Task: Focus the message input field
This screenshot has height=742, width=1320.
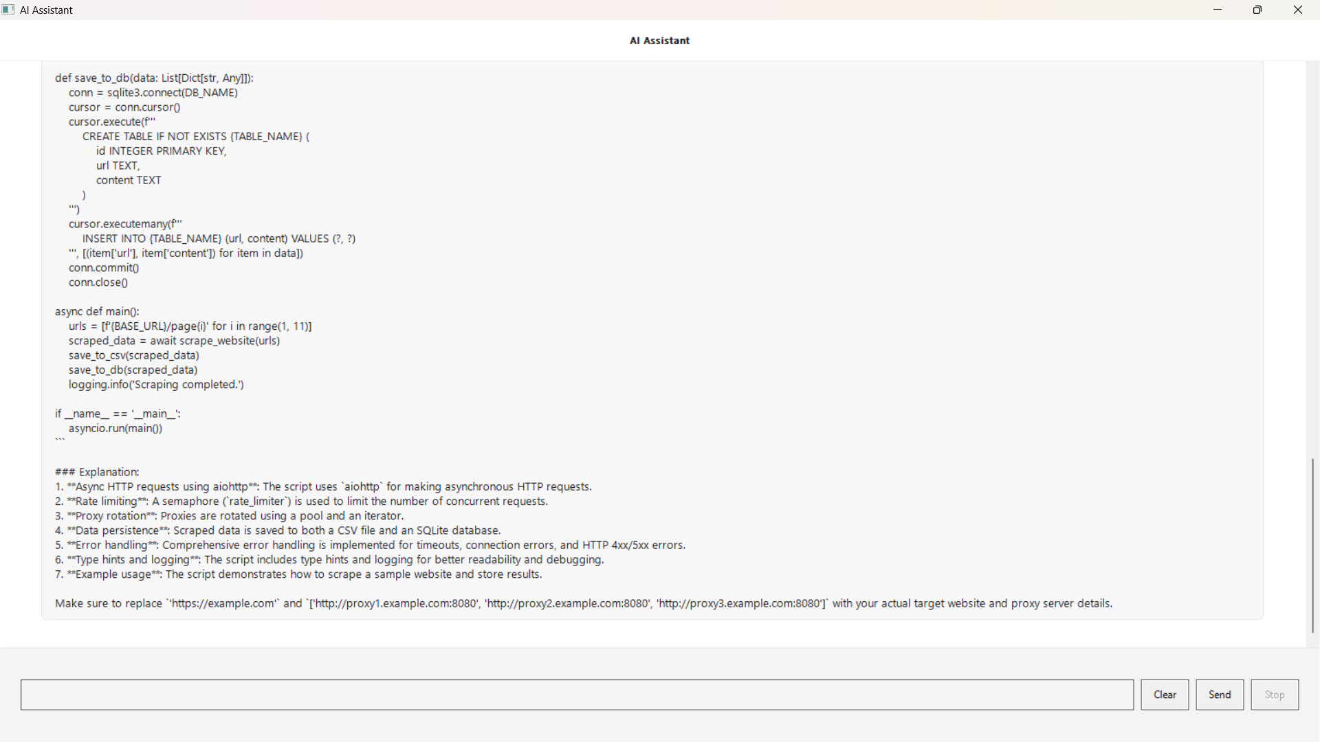Action: 577,695
